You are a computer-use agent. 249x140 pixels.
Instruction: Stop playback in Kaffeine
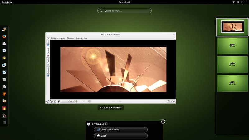pyautogui.click(x=55, y=101)
